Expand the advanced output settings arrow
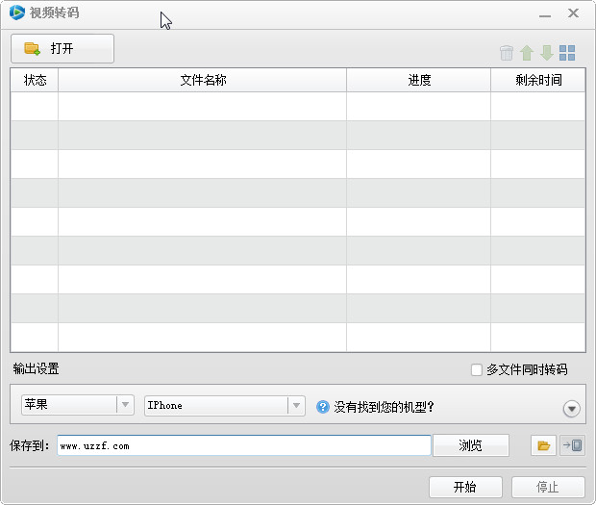Image resolution: width=596 pixels, height=505 pixels. coord(572,409)
